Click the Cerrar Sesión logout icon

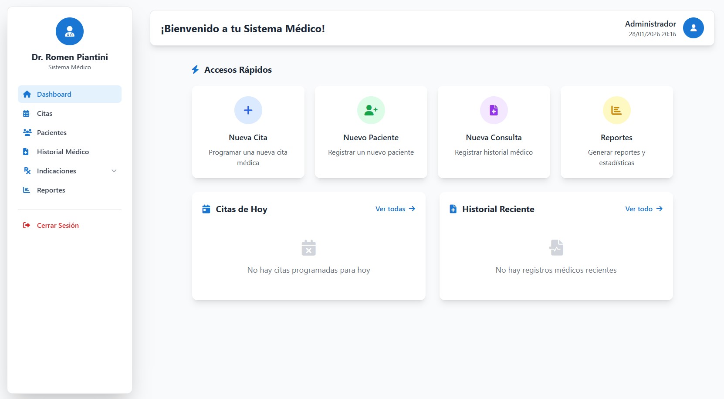tap(27, 225)
